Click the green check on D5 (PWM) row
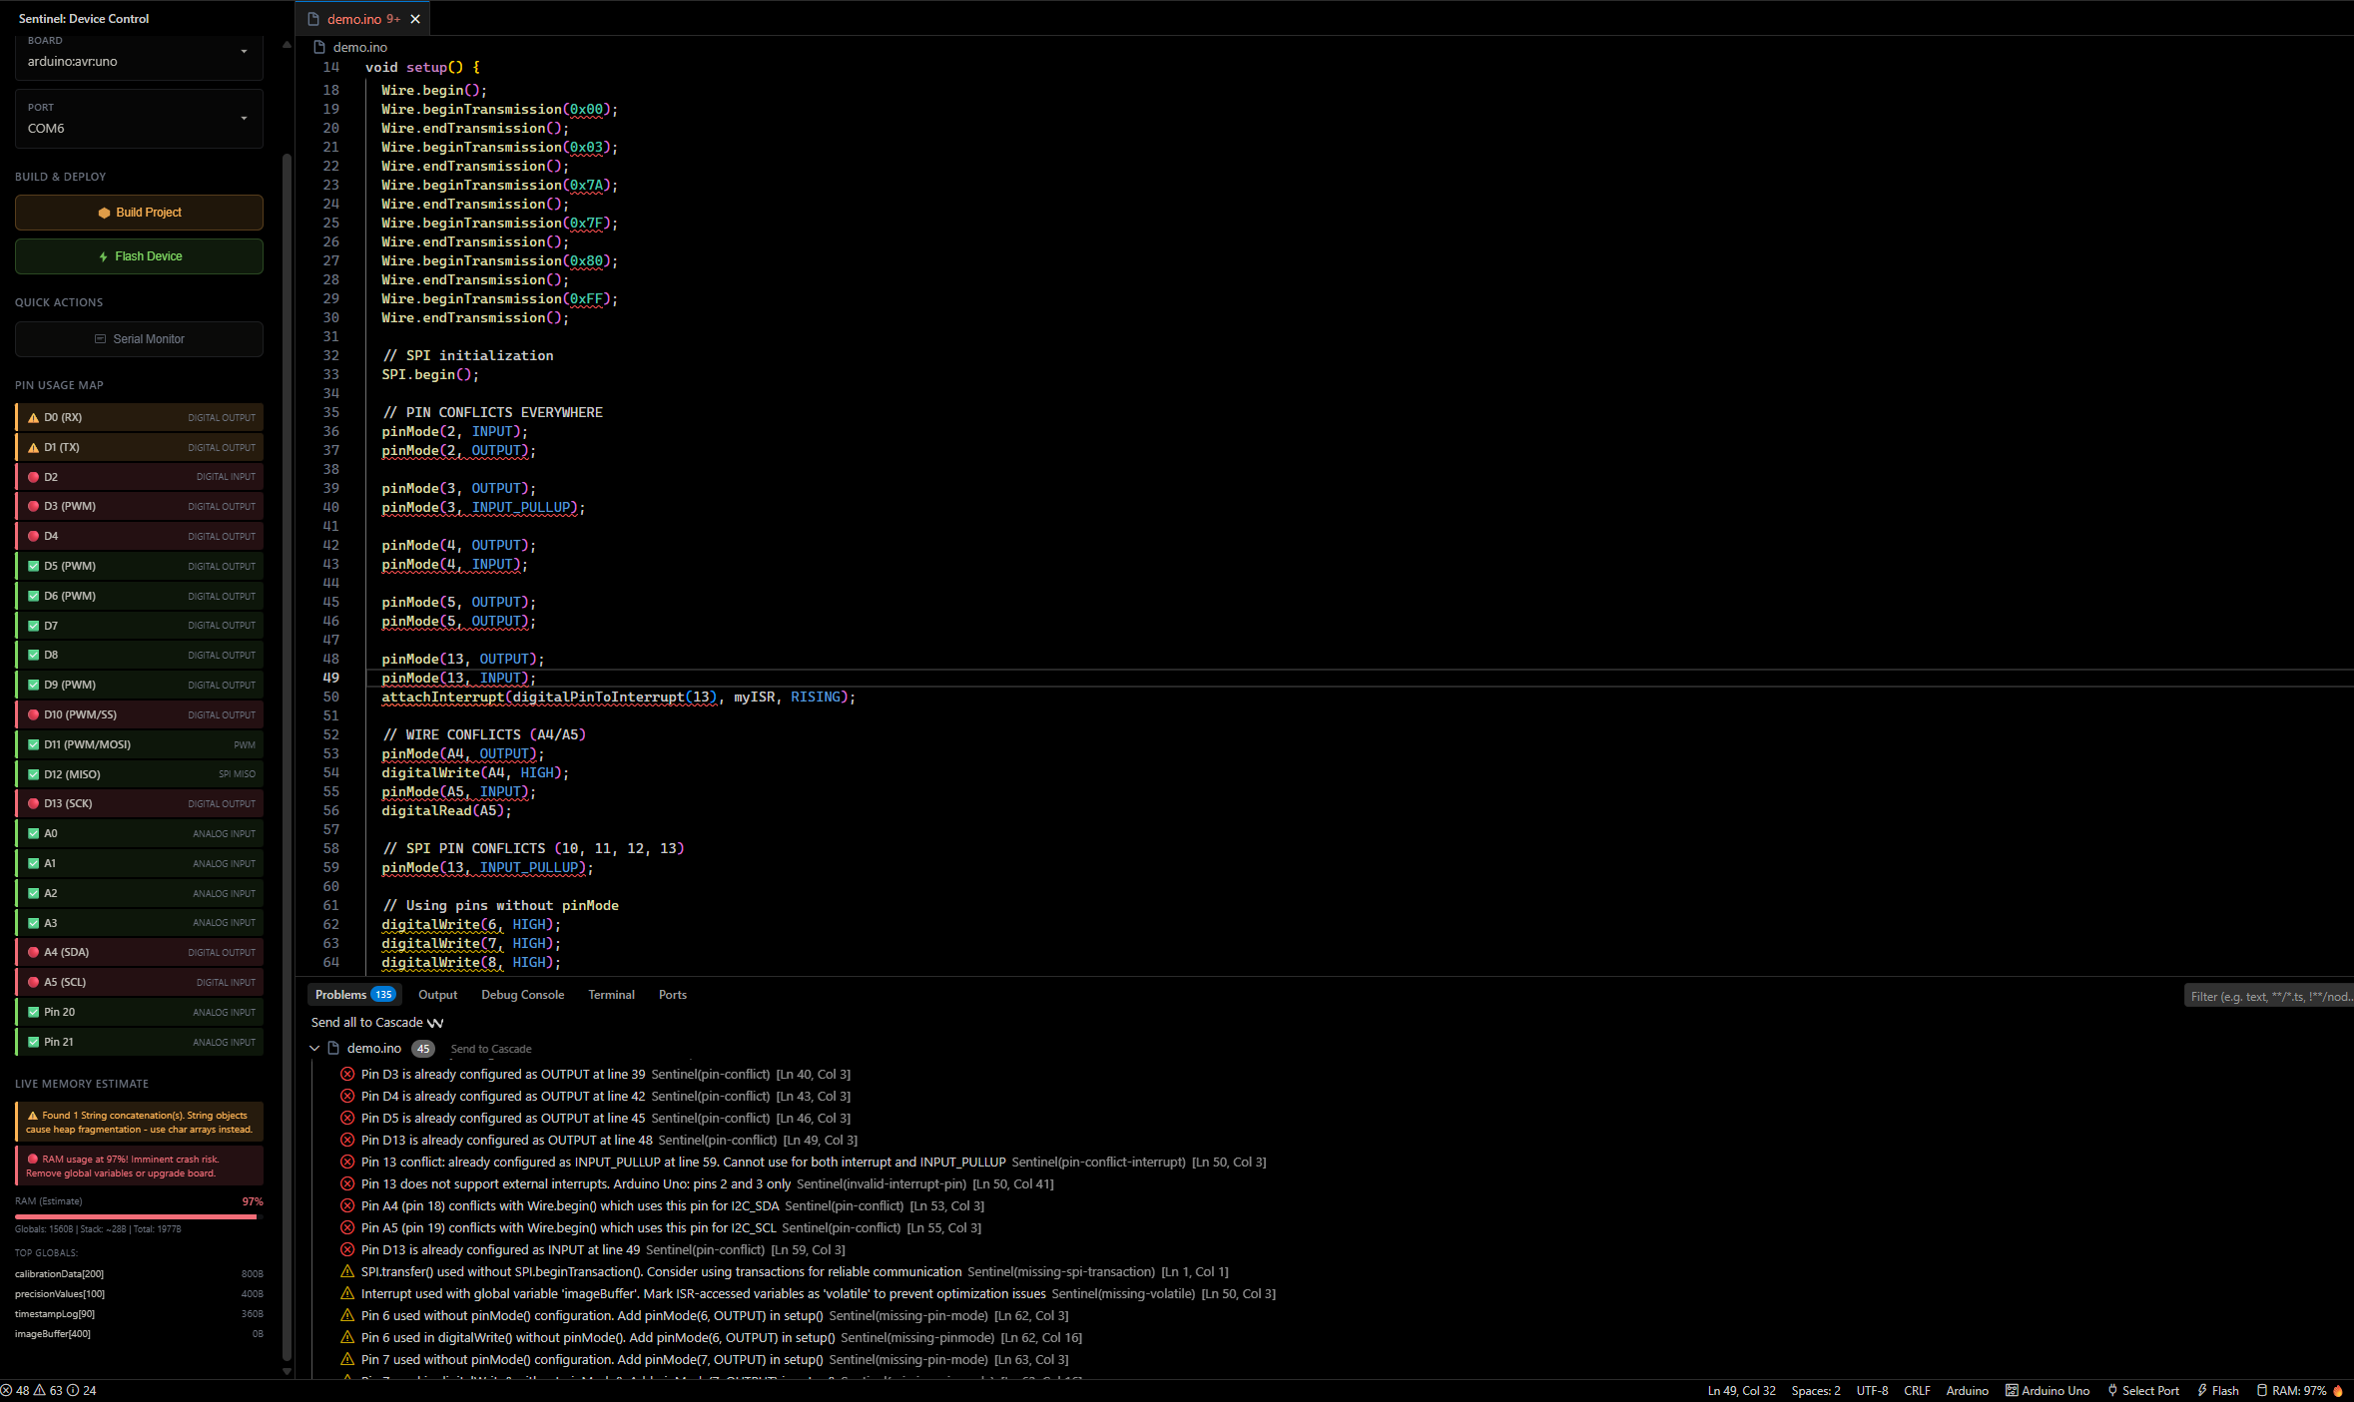The height and width of the screenshot is (1402, 2354). point(33,567)
